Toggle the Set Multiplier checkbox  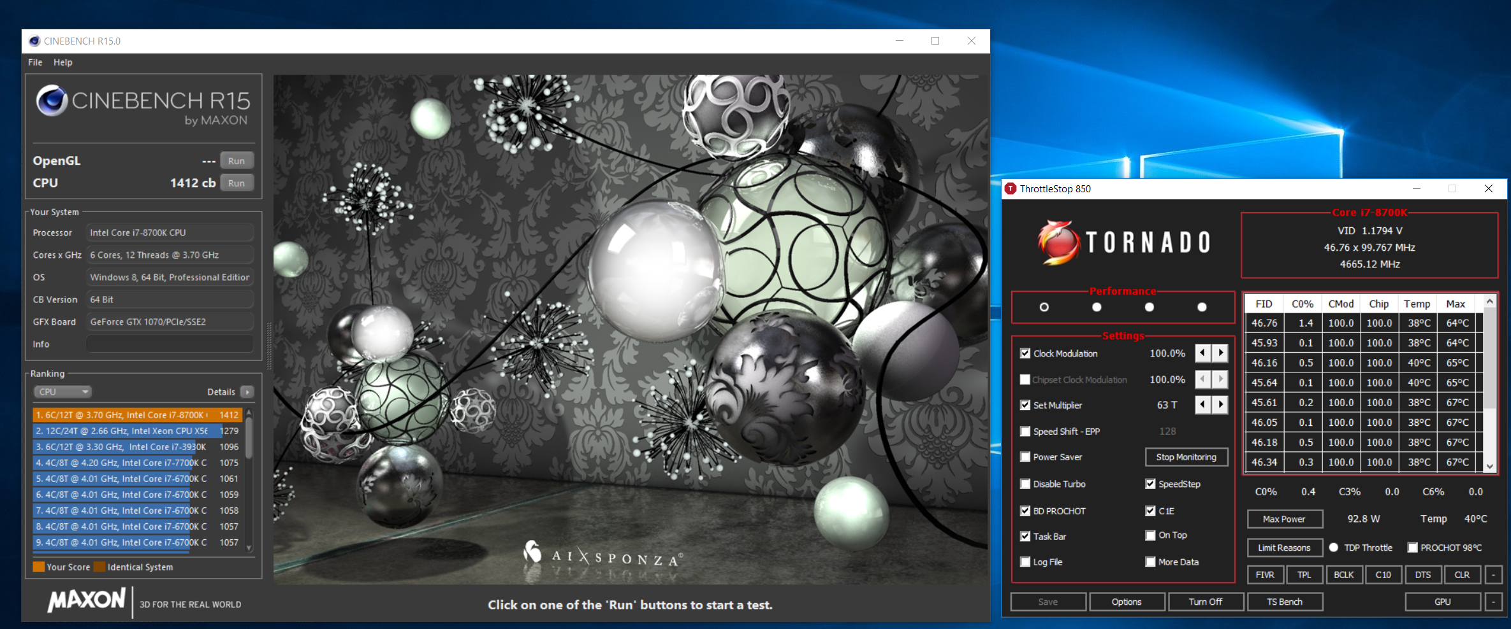1025,405
